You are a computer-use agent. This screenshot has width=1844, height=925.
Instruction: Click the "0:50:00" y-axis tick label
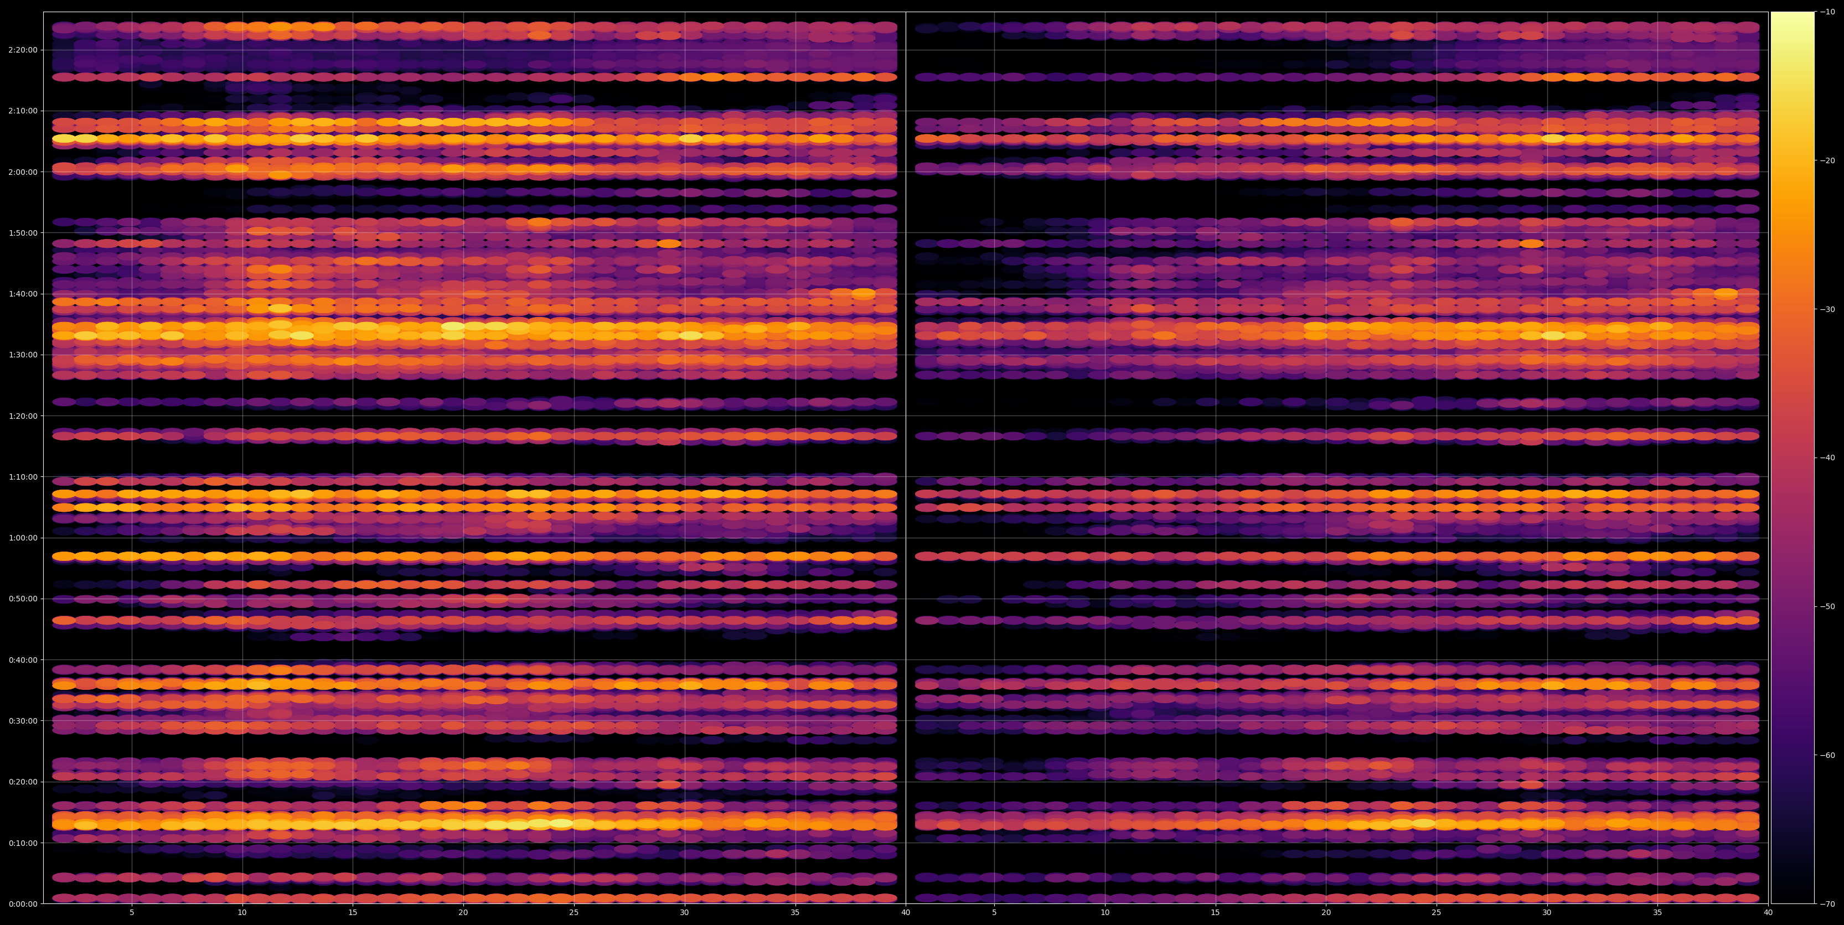pos(23,599)
